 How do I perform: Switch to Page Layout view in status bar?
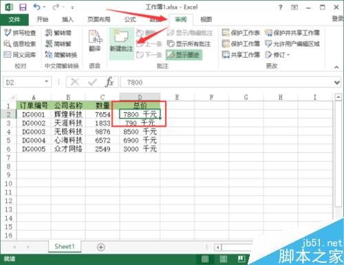coord(223,259)
